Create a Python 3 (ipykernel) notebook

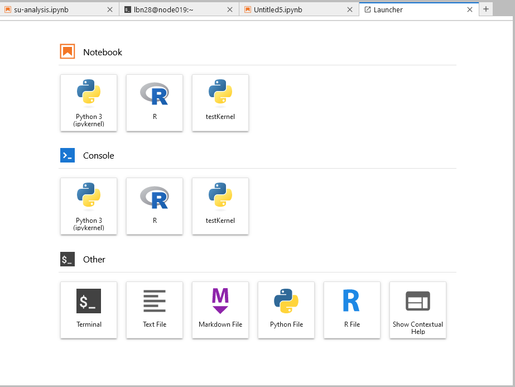coord(89,103)
